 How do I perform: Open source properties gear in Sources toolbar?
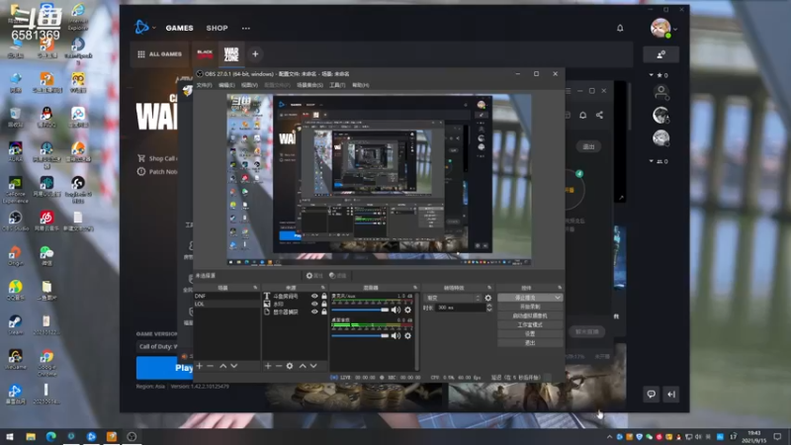[x=290, y=366]
